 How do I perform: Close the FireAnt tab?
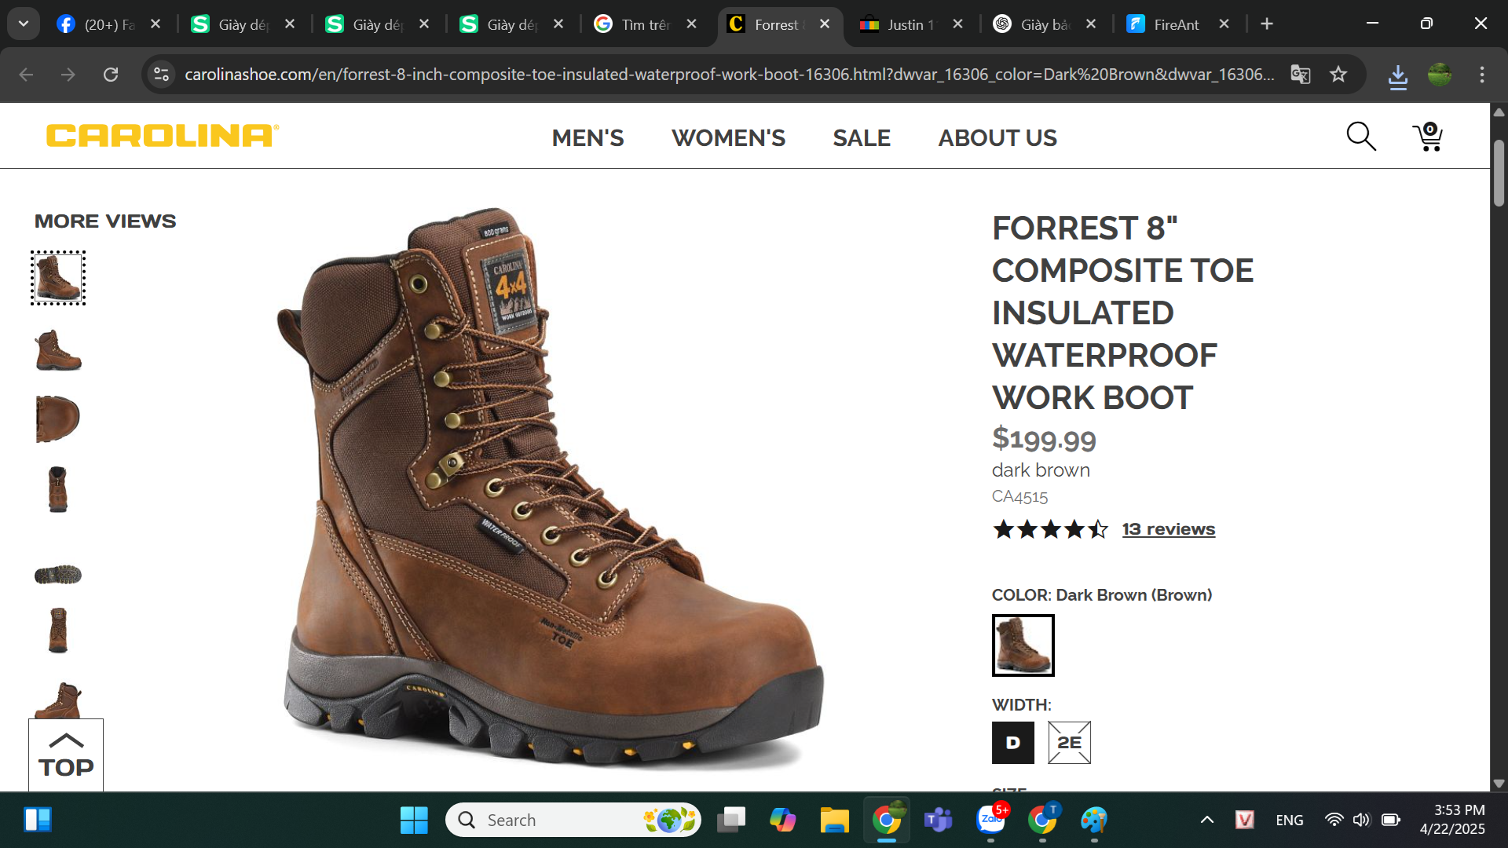pyautogui.click(x=1224, y=24)
